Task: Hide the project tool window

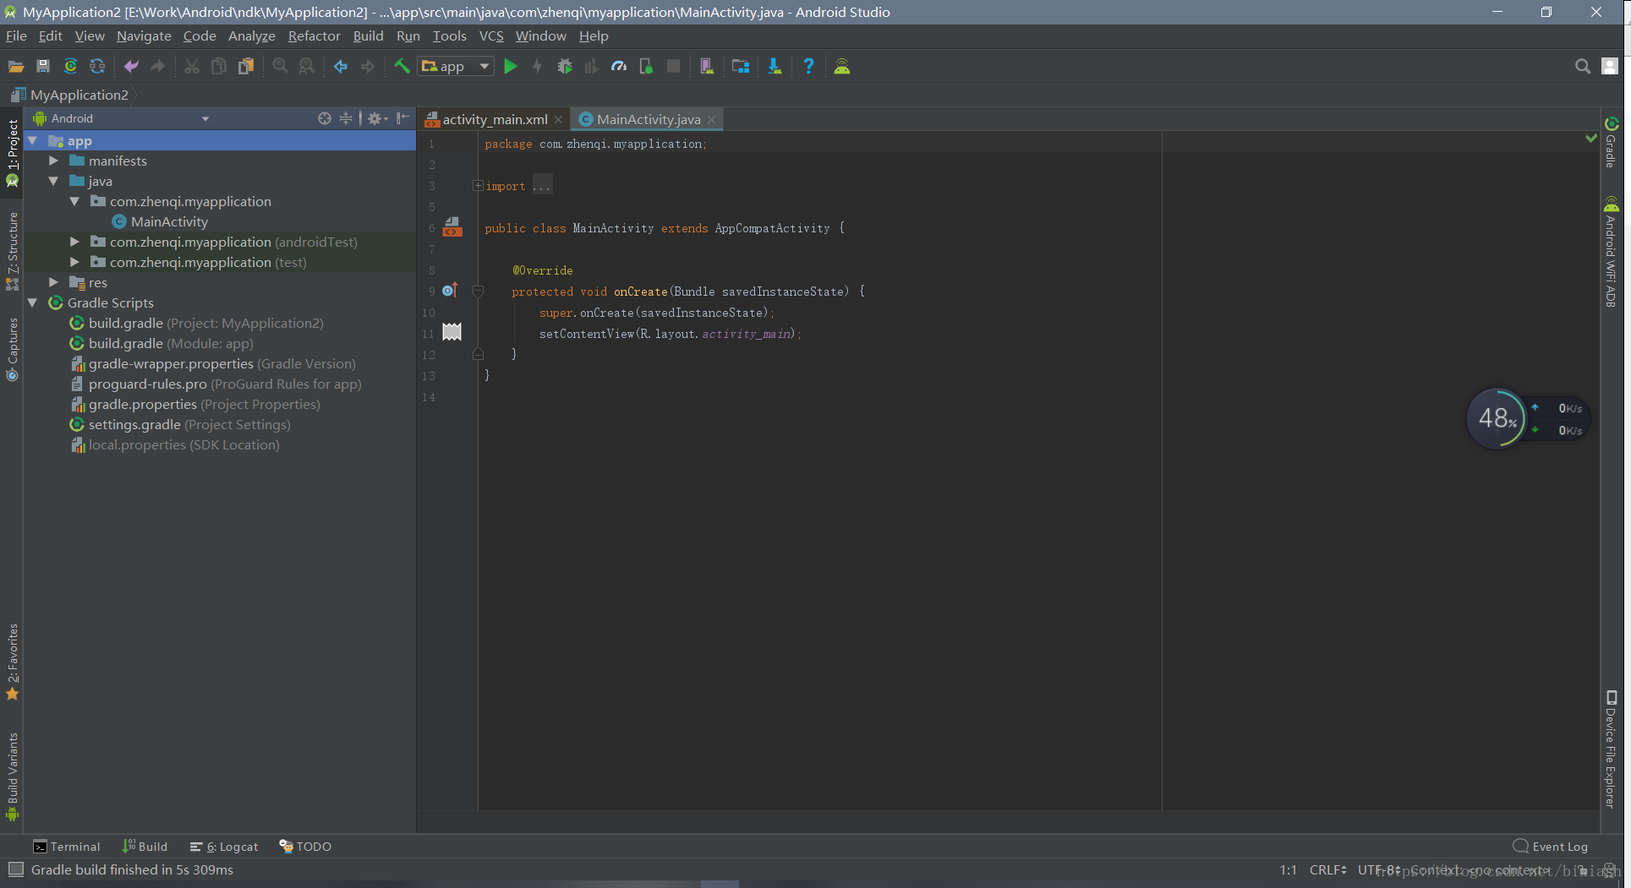Action: [x=403, y=118]
